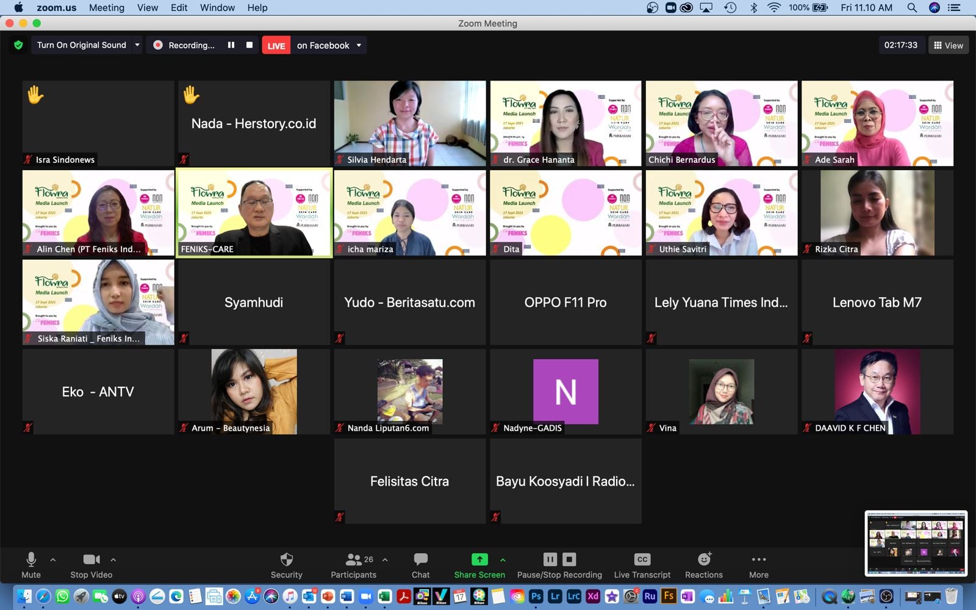This screenshot has width=976, height=610.
Task: Expand the Live on Facebook dropdown
Action: pyautogui.click(x=359, y=45)
